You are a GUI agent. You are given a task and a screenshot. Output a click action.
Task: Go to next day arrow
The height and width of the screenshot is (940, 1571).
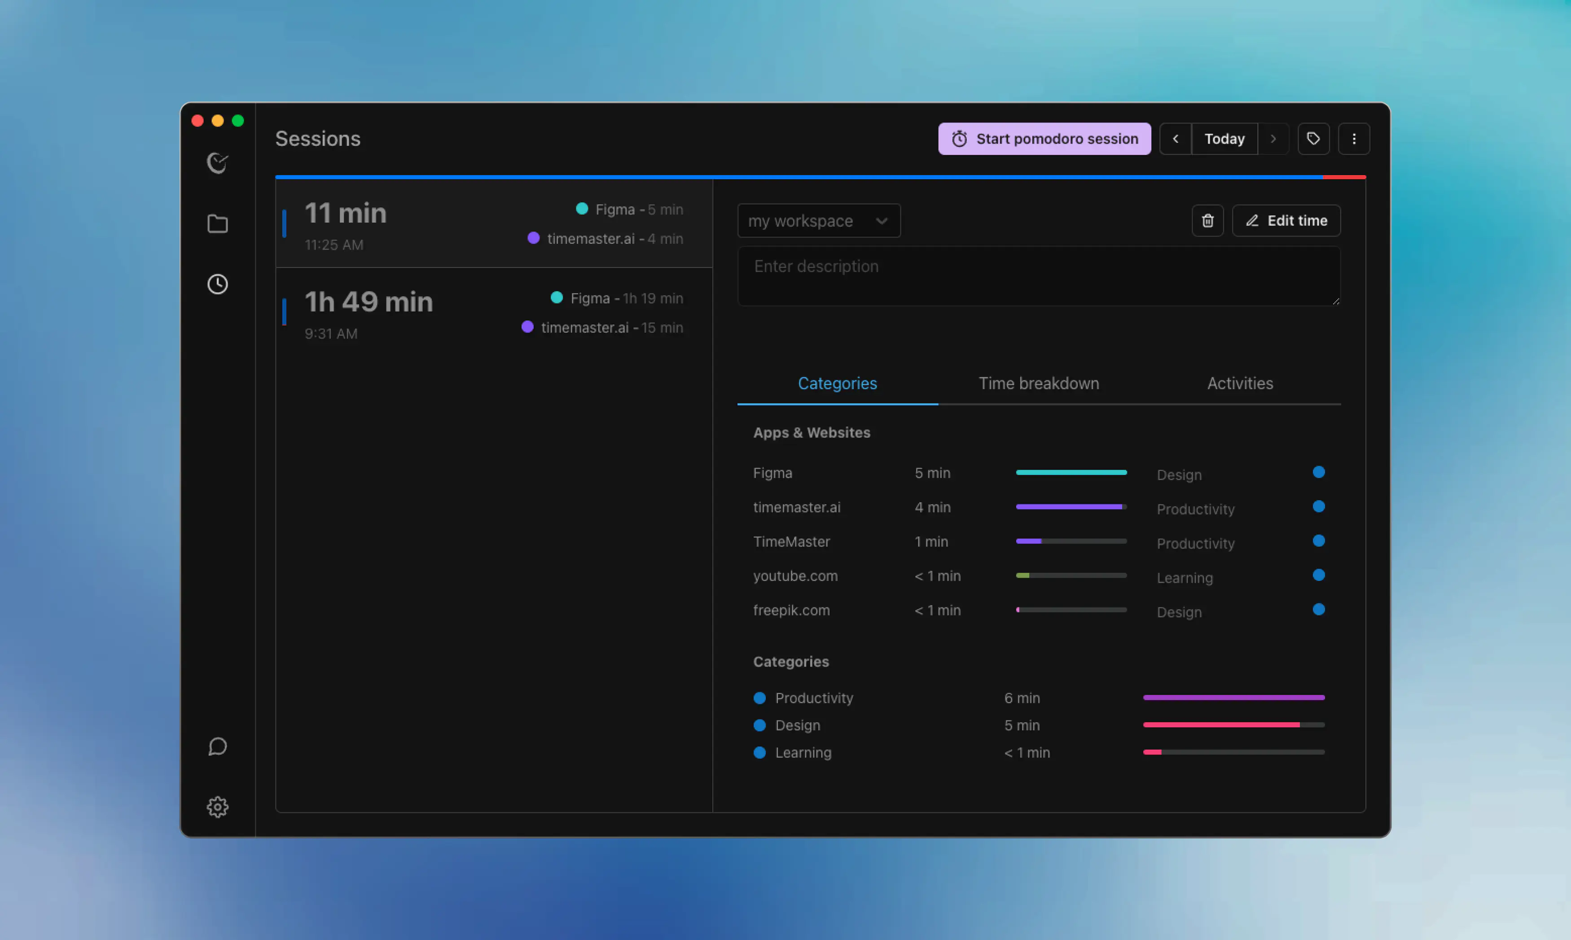[x=1273, y=139]
